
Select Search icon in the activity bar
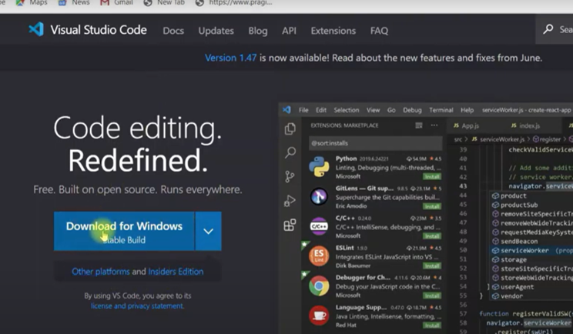[x=290, y=153]
